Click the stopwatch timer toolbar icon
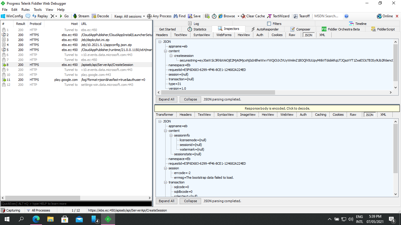Image resolution: width=401 pixels, height=225 pixels. 214,16
